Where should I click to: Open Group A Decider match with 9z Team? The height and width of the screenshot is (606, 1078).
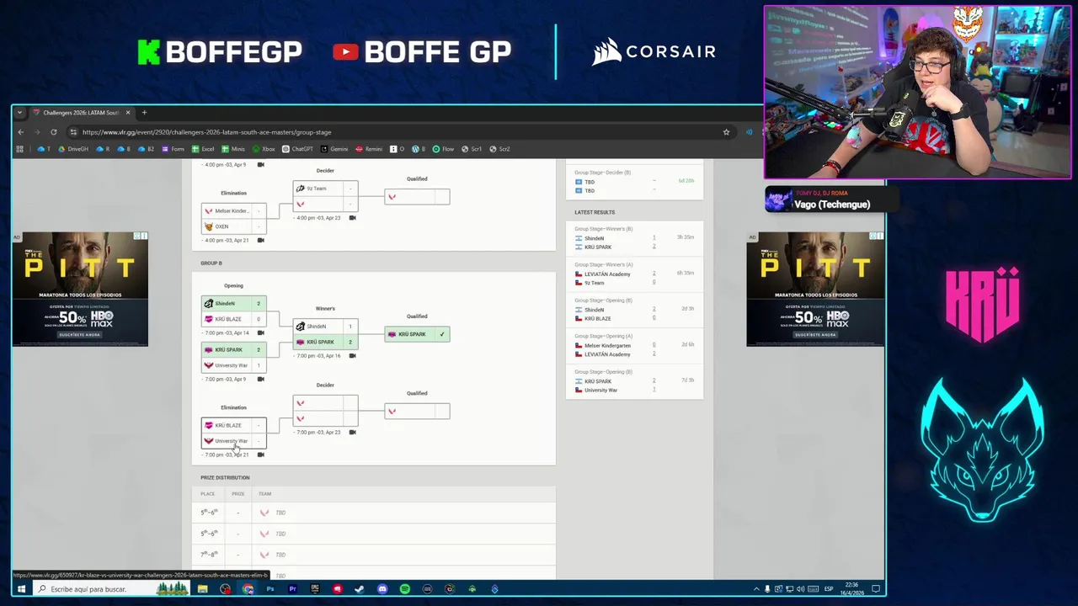click(325, 196)
